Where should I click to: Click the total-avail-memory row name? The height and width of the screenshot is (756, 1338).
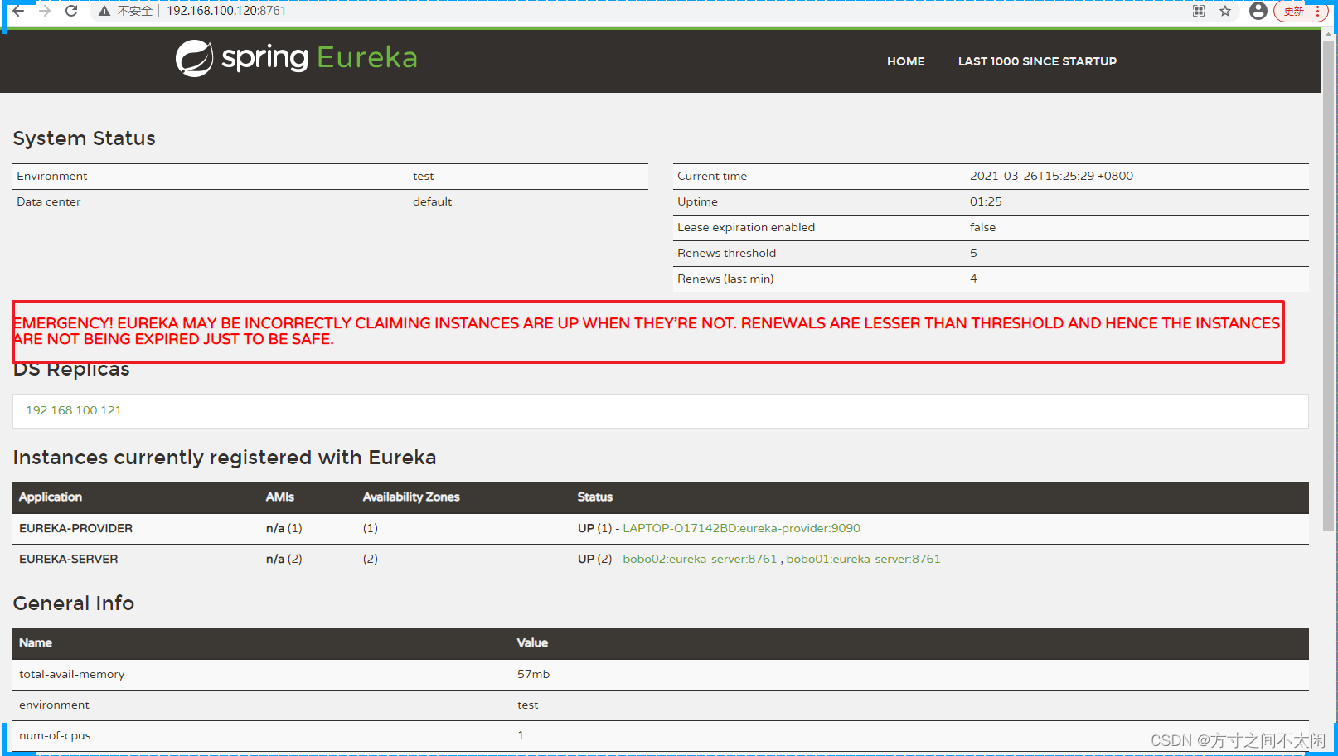(72, 674)
